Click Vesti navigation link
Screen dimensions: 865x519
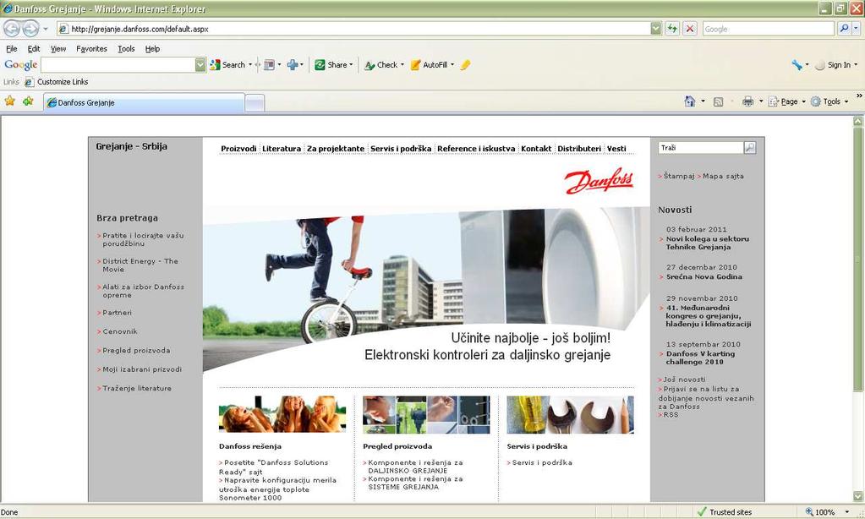pos(616,149)
